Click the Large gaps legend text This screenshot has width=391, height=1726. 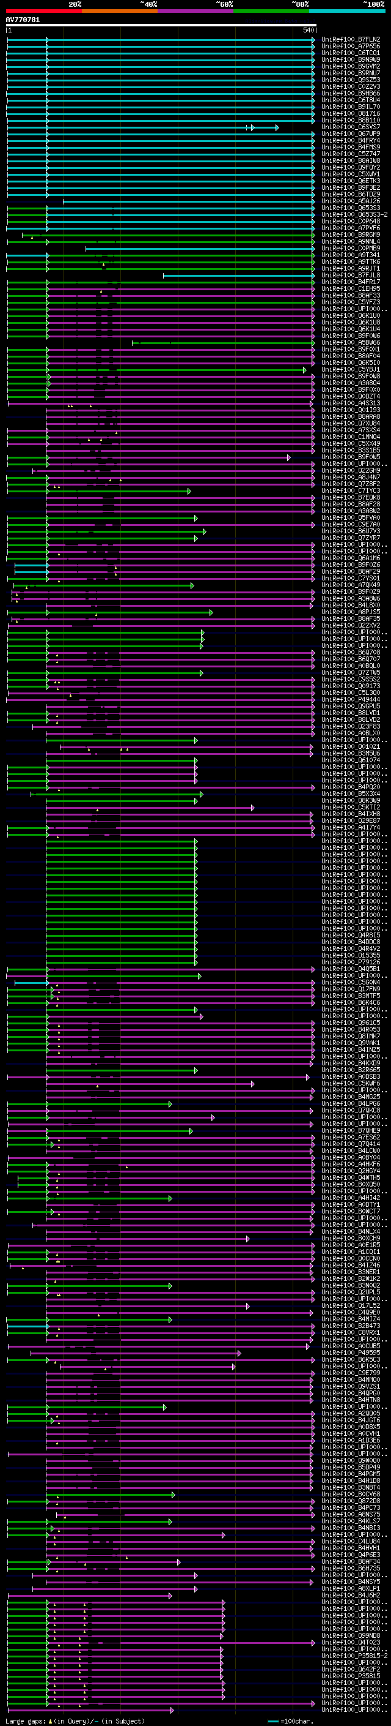pos(75,1721)
